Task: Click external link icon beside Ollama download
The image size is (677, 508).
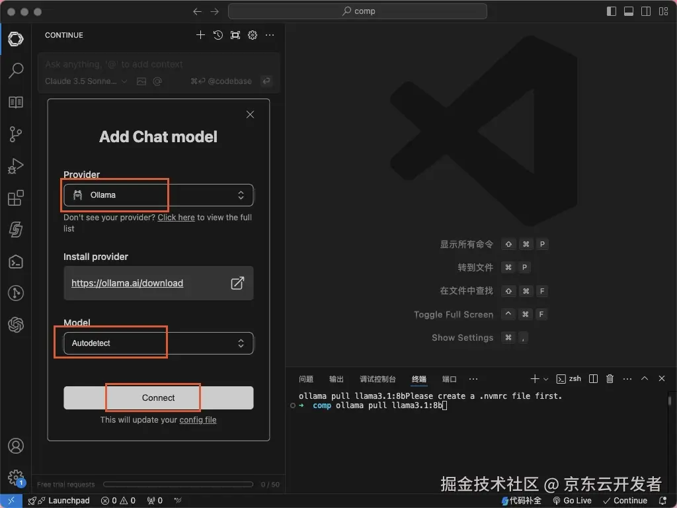Action: coord(237,283)
